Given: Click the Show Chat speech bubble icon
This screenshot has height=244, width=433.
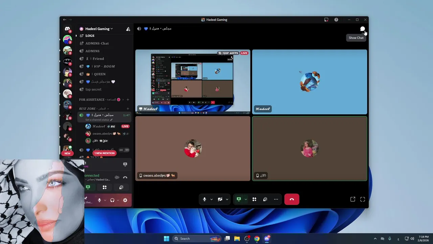Looking at the screenshot, I should (362, 29).
